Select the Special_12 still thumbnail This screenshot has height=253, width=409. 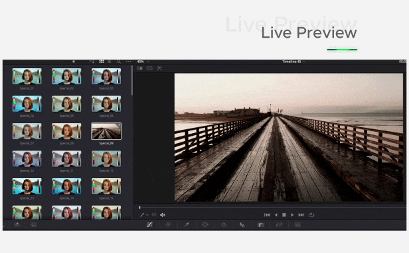point(106,159)
